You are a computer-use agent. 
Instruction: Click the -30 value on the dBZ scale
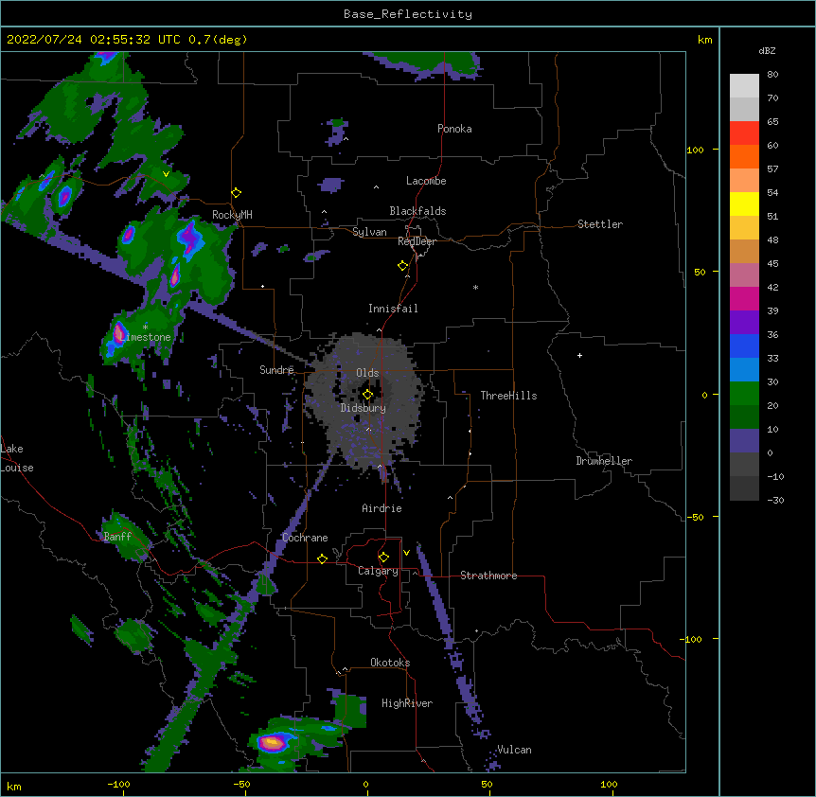(775, 500)
